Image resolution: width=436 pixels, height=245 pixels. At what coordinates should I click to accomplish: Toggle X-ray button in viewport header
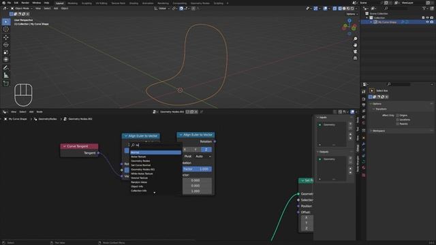[x=334, y=9]
